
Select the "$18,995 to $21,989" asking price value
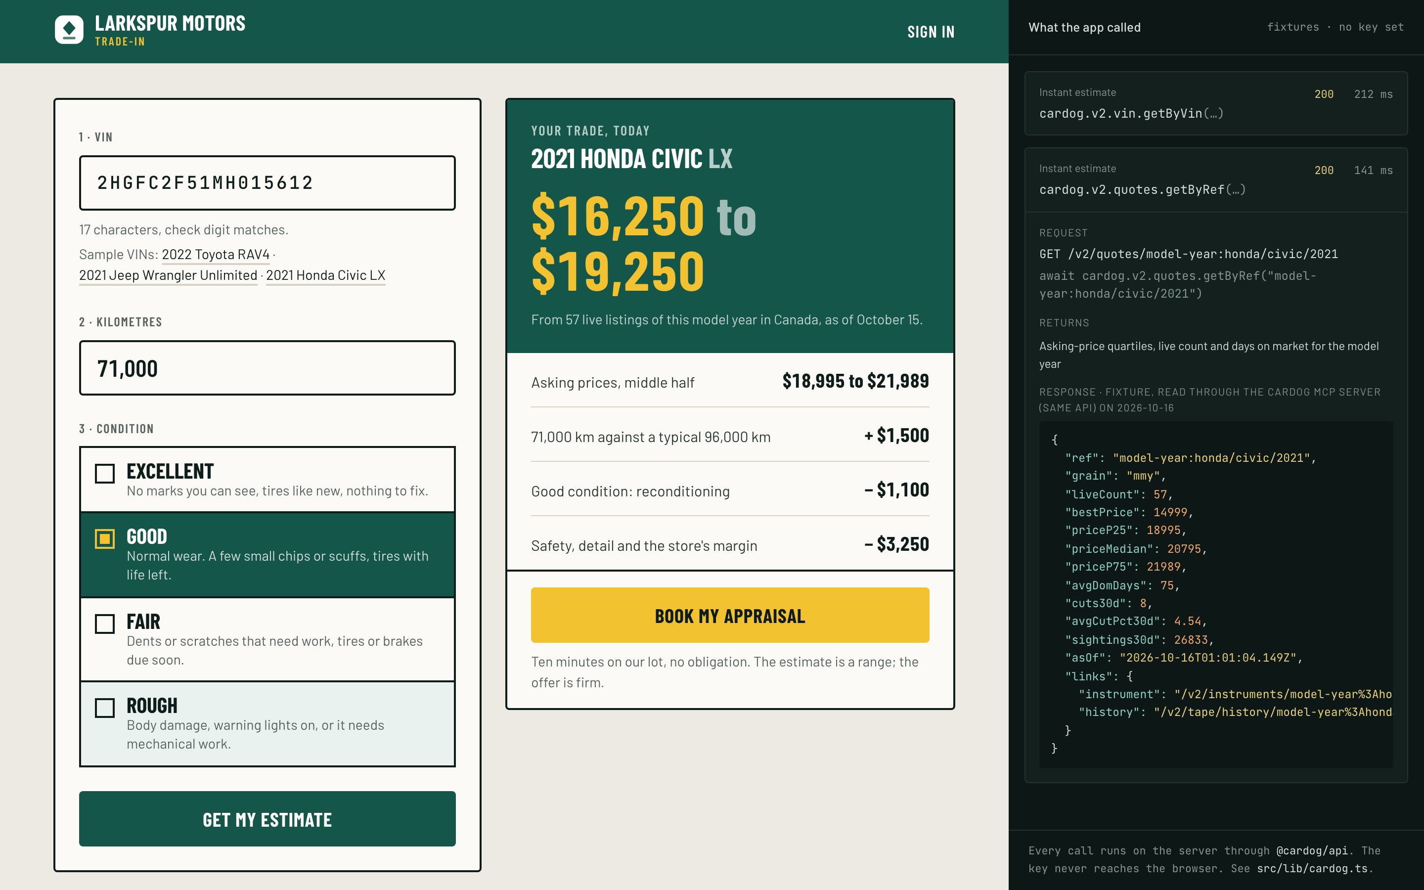coord(855,381)
